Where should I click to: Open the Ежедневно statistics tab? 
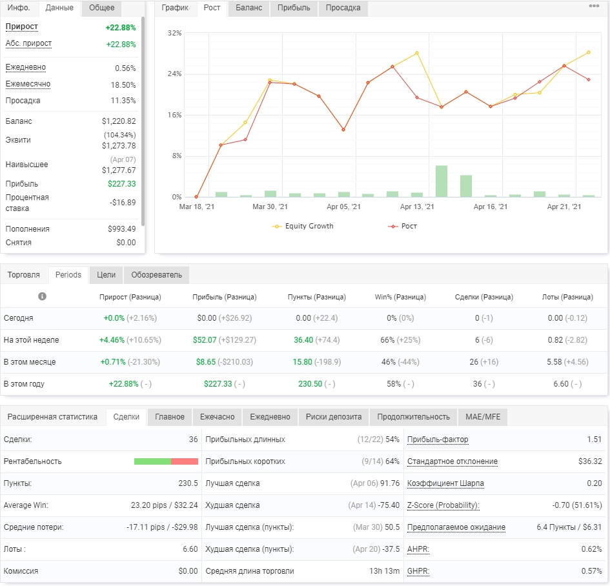[x=270, y=417]
